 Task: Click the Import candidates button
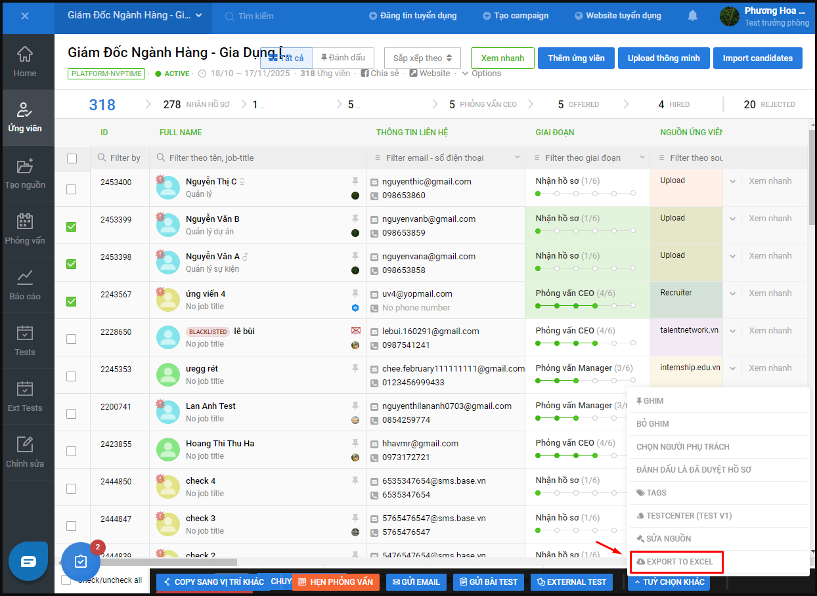click(757, 58)
